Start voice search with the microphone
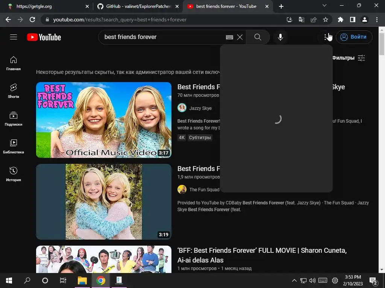Viewport: 385px width, 288px height. (x=280, y=37)
